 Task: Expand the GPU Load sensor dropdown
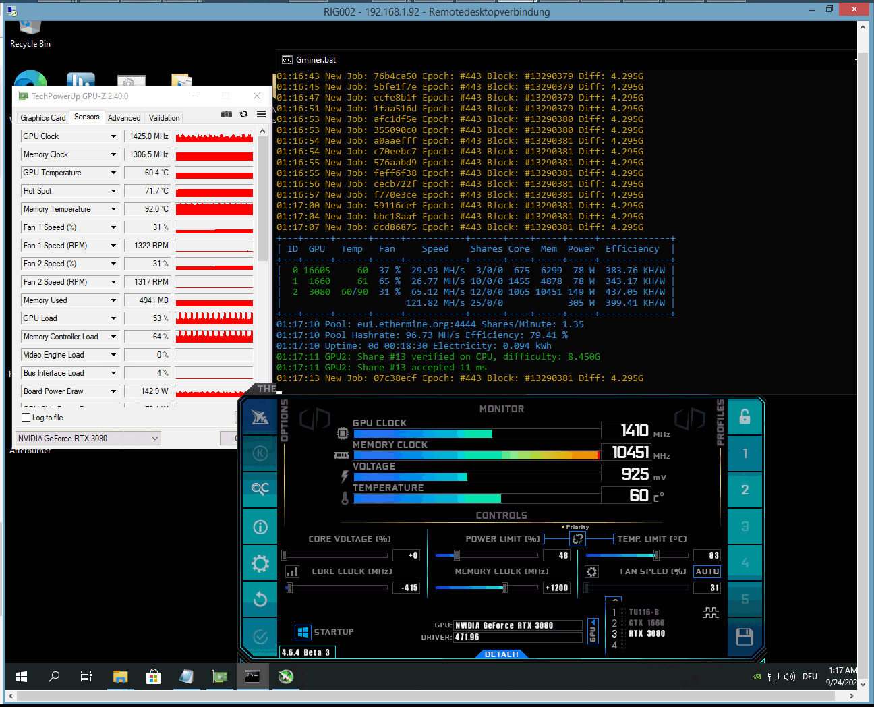(113, 318)
